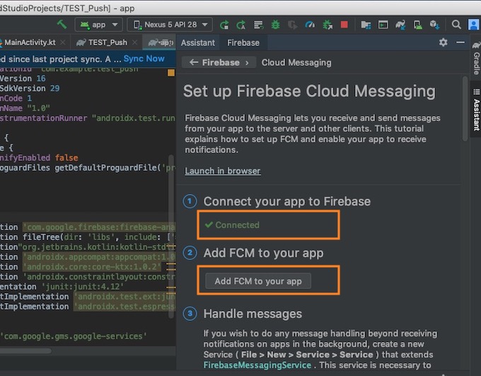Click the green Debug bug icon
This screenshot has height=376, width=481.
point(275,25)
